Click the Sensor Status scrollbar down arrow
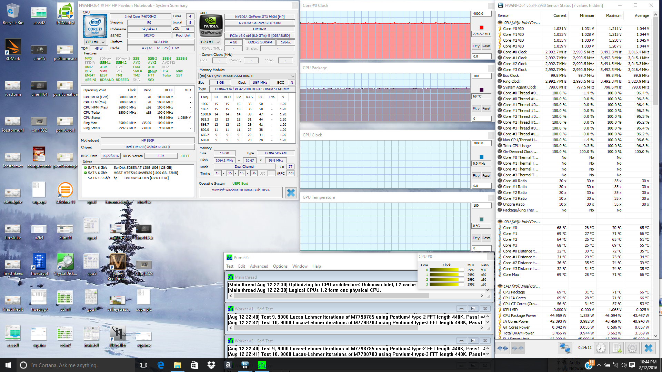This screenshot has height=372, width=662. click(655, 336)
